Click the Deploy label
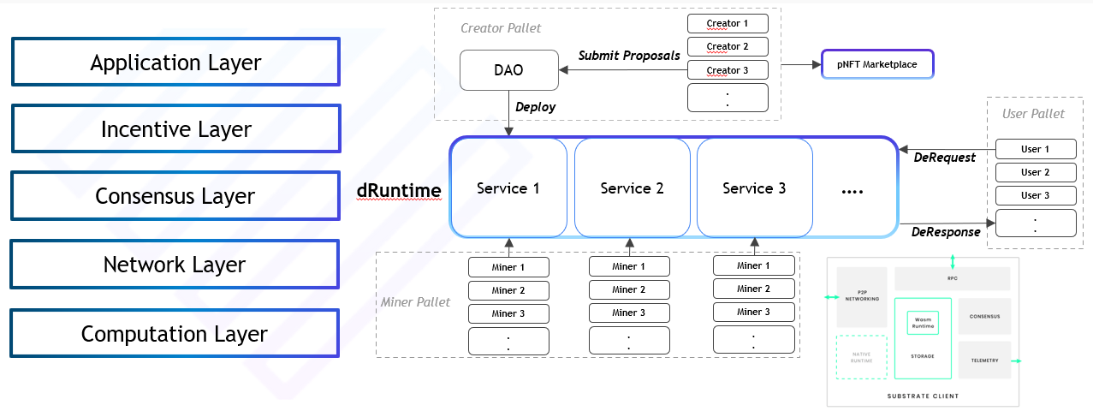Image resolution: width=1093 pixels, height=411 pixels. pos(535,107)
